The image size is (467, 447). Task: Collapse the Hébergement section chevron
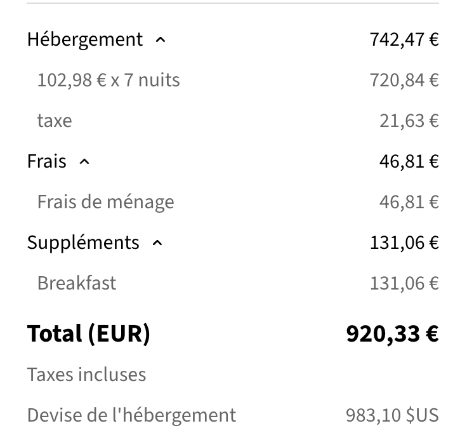tap(161, 40)
